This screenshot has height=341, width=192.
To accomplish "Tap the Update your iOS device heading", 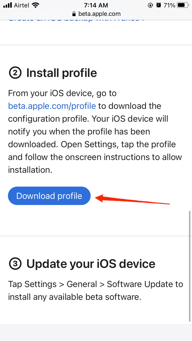I will click(91, 264).
